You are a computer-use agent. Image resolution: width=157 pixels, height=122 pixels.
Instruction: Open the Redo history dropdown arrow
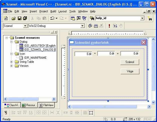click(66, 18)
